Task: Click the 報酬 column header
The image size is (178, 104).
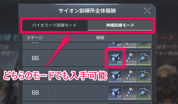Action: (100, 38)
